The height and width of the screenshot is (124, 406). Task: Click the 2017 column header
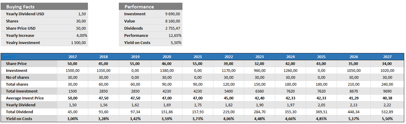coord(73,57)
